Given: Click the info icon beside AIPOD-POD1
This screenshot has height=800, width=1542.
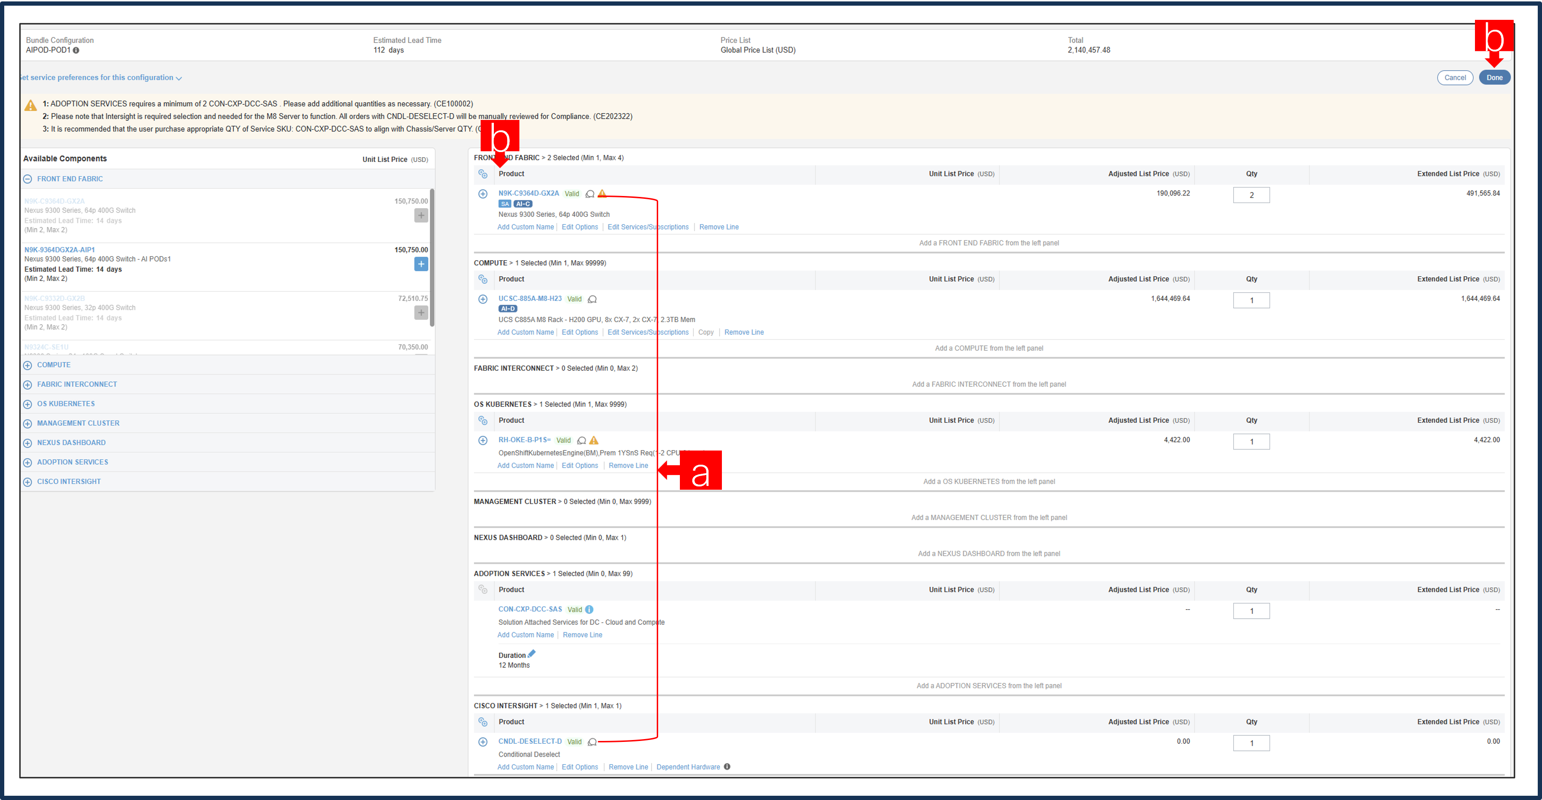Looking at the screenshot, I should (x=76, y=51).
